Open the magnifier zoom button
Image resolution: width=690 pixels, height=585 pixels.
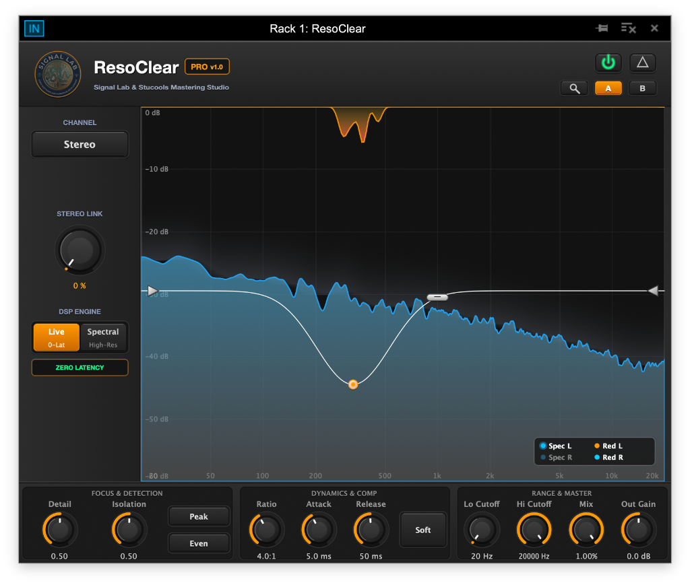(574, 88)
